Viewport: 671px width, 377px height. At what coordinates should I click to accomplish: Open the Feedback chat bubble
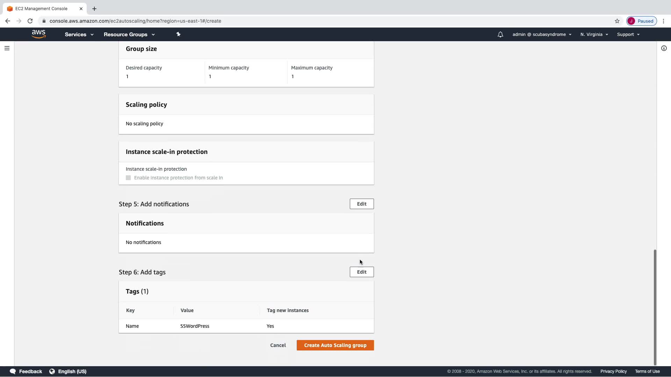(x=26, y=371)
